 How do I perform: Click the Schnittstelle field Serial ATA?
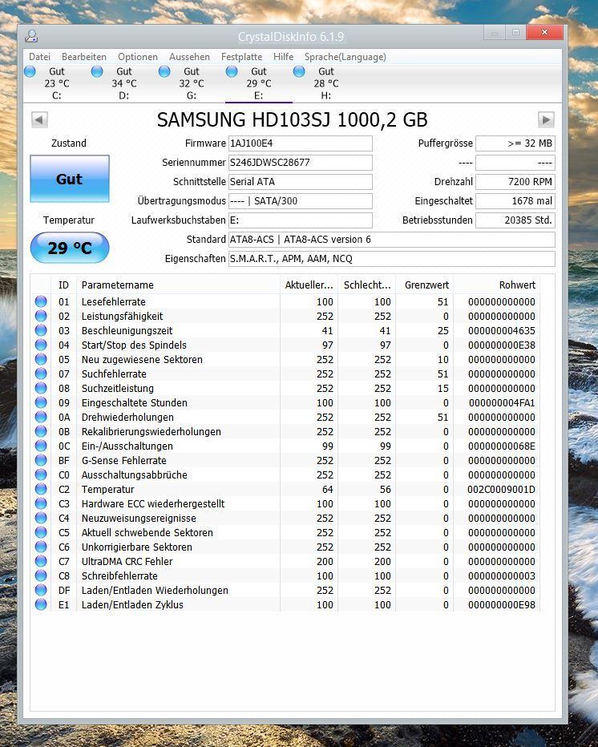(300, 181)
